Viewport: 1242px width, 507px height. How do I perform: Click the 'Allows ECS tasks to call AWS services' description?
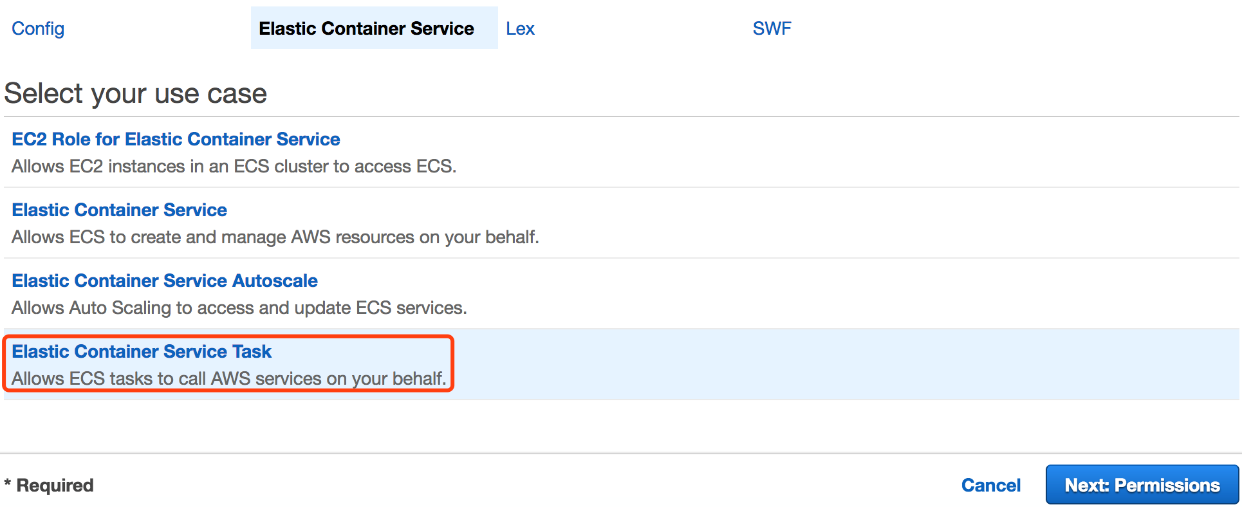(x=228, y=378)
